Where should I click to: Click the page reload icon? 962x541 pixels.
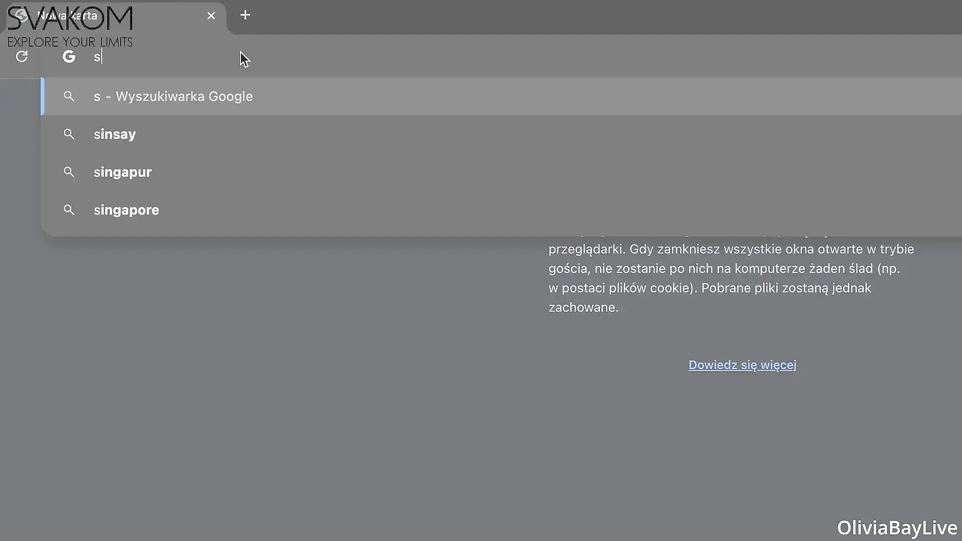[x=22, y=57]
